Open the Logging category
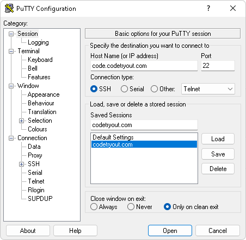 point(38,42)
